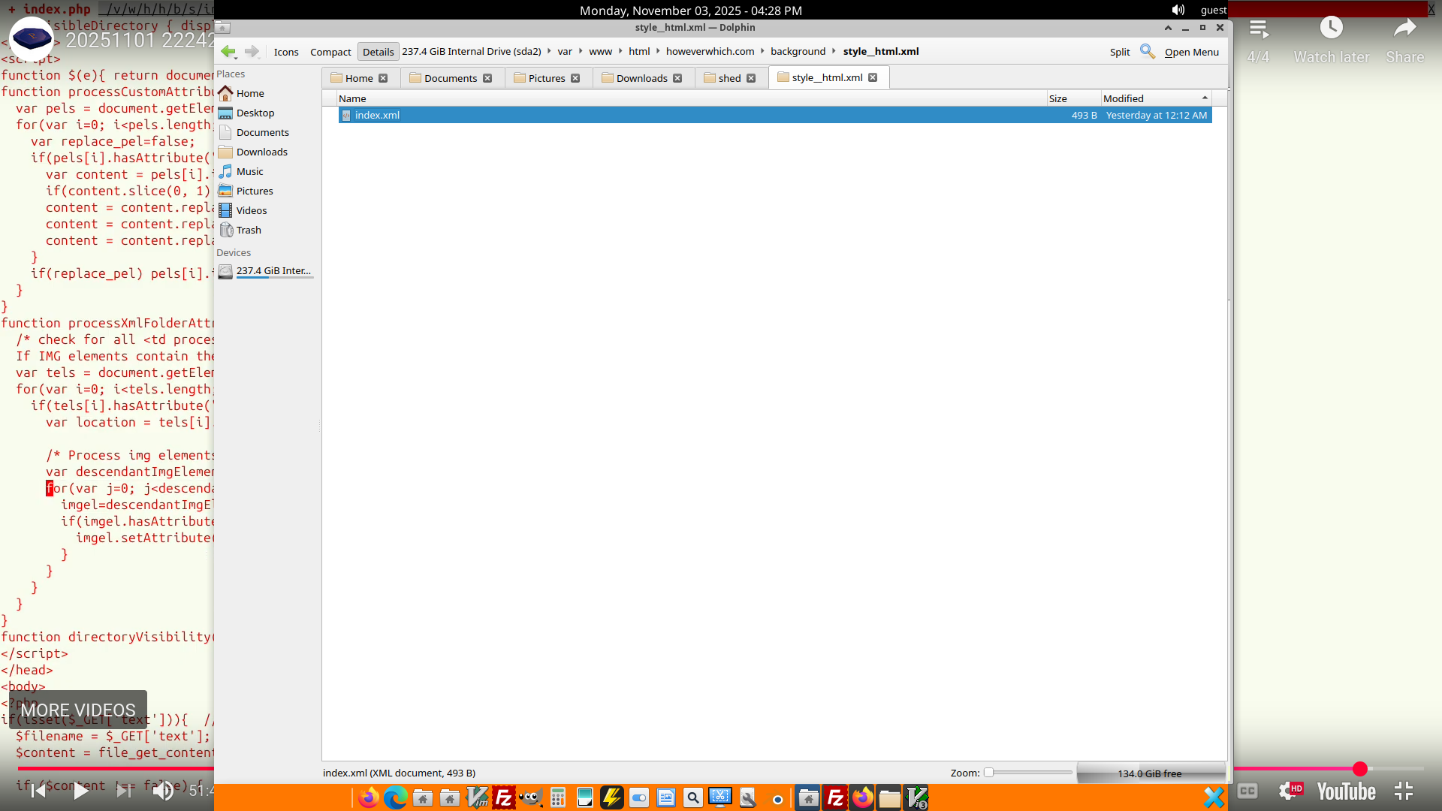Click the system volume speaker icon

tap(1178, 10)
